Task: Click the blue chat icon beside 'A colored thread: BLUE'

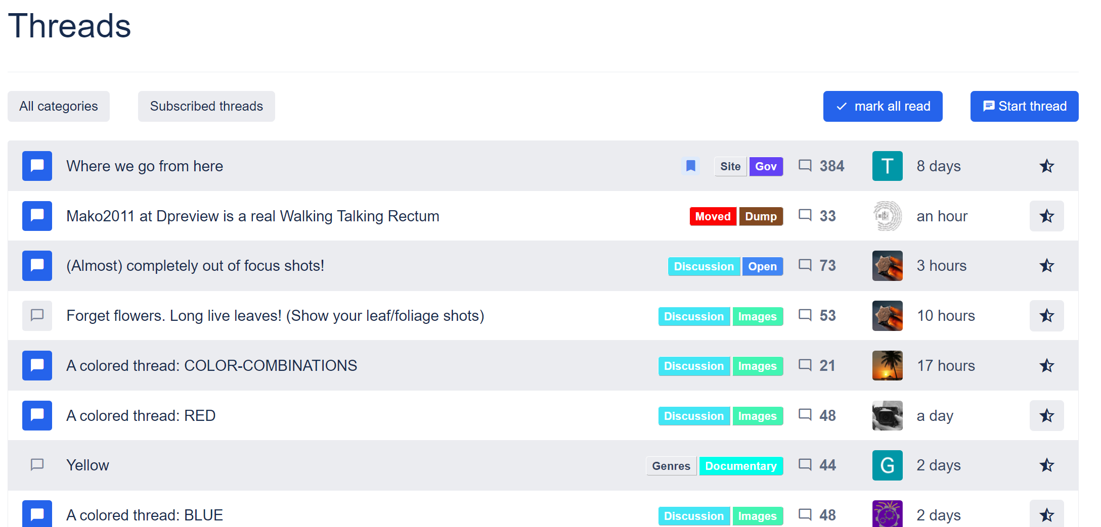Action: 37,514
